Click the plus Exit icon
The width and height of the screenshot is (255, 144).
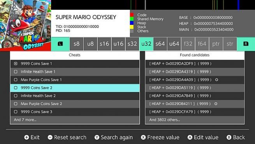click(x=26, y=137)
